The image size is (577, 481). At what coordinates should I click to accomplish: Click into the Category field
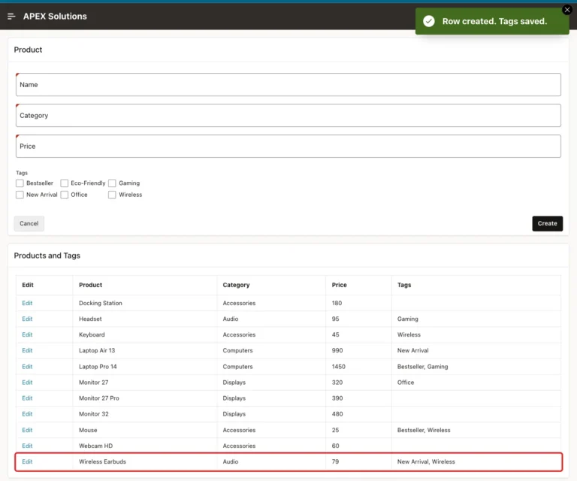pos(288,116)
